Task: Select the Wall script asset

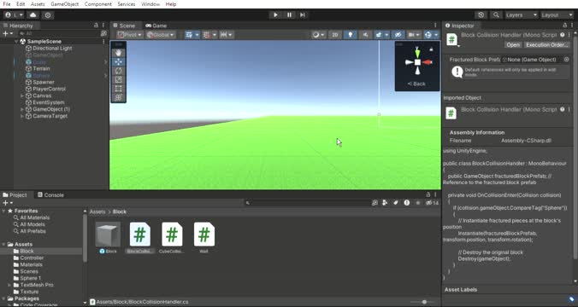Action: click(203, 235)
